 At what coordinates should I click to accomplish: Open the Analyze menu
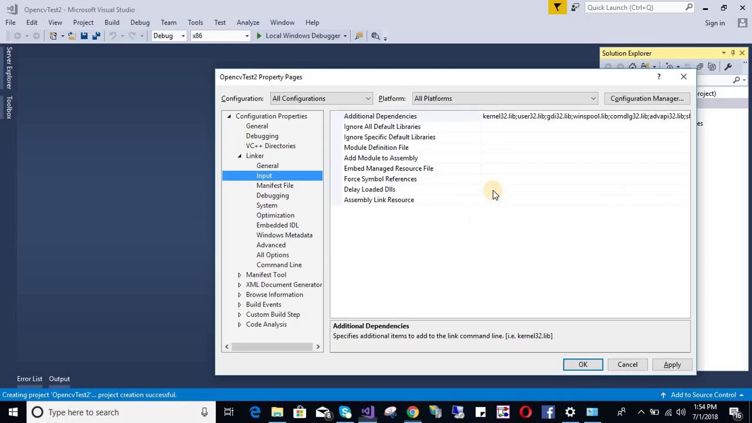click(x=248, y=23)
